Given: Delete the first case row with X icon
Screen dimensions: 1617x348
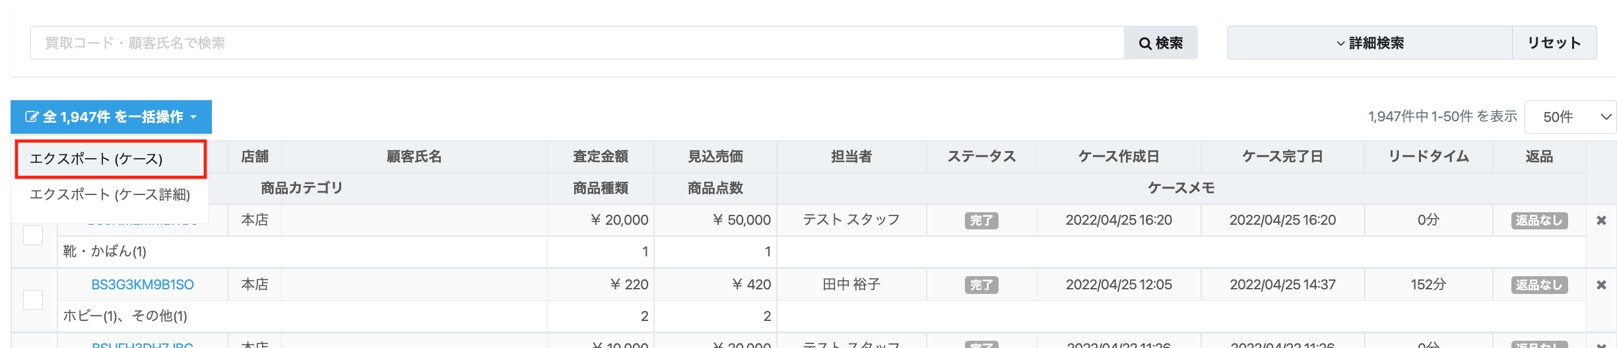Looking at the screenshot, I should 1601,220.
